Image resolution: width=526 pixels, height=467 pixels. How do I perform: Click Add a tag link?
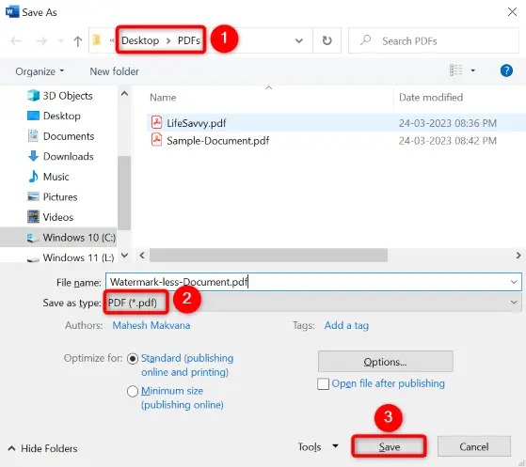346,325
